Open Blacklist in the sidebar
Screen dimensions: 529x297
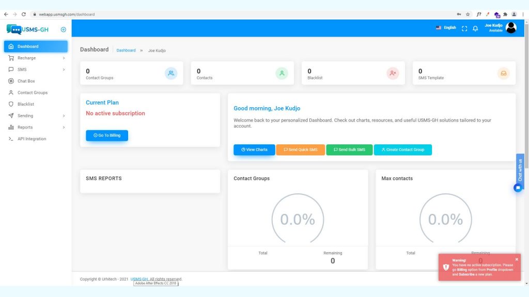click(36, 104)
